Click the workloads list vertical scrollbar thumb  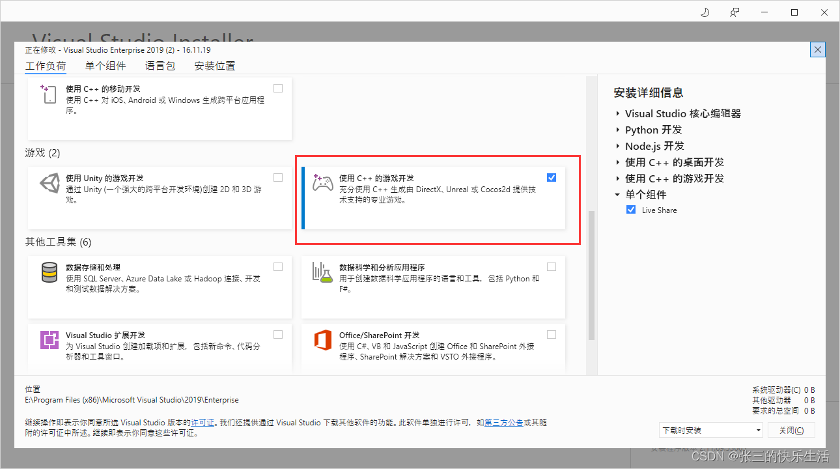click(x=591, y=275)
